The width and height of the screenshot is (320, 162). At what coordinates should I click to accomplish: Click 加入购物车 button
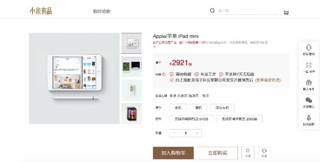coord(173,153)
